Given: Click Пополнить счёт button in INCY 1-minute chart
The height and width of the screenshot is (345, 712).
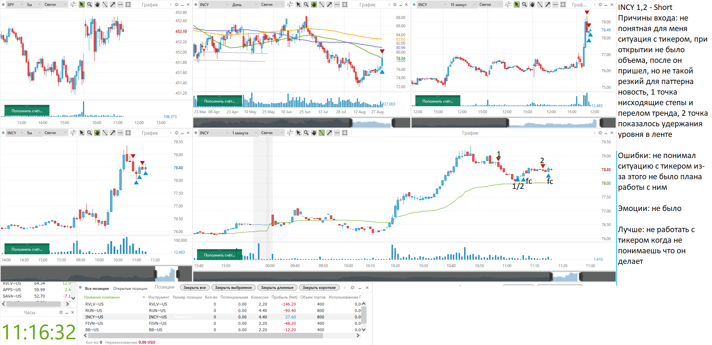Looking at the screenshot, I should tap(220, 255).
